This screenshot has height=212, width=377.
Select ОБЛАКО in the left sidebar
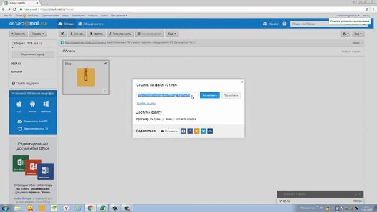(x=16, y=64)
